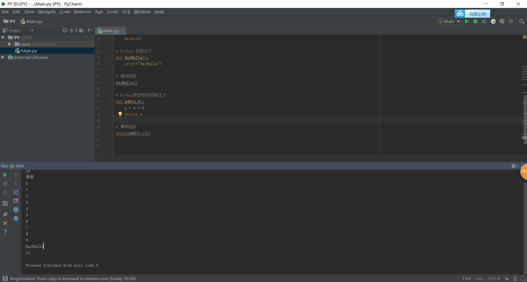Clear all console output with trash icon
This screenshot has height=282, width=527.
(16, 218)
